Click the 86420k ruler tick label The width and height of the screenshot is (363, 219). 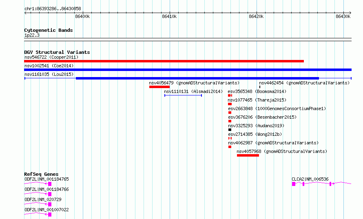[256, 16]
